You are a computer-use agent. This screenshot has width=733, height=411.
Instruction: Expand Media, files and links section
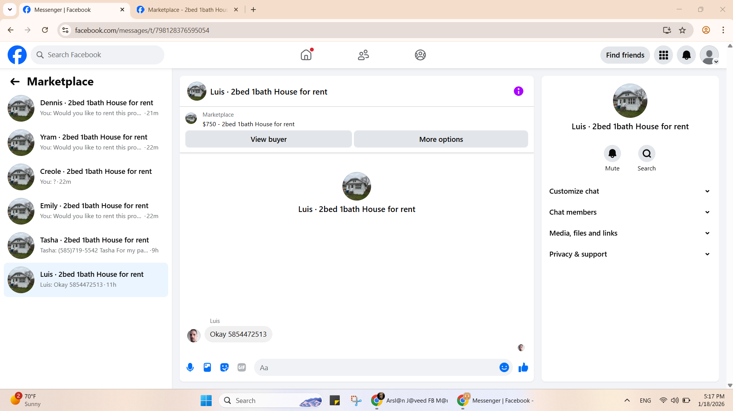tap(630, 233)
